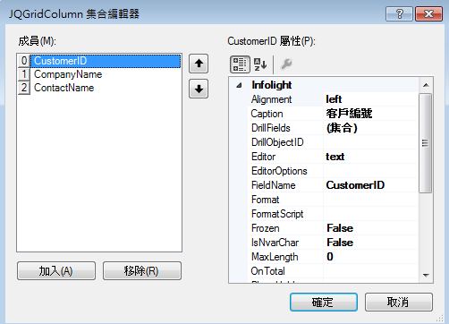The height and width of the screenshot is (324, 449).
Task: Toggle the Frozen property value False
Action: pos(370,228)
